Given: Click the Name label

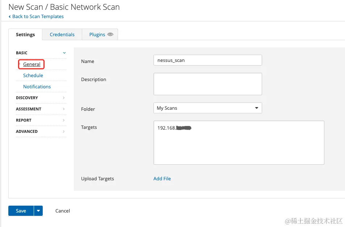Looking at the screenshot, I should point(88,62).
